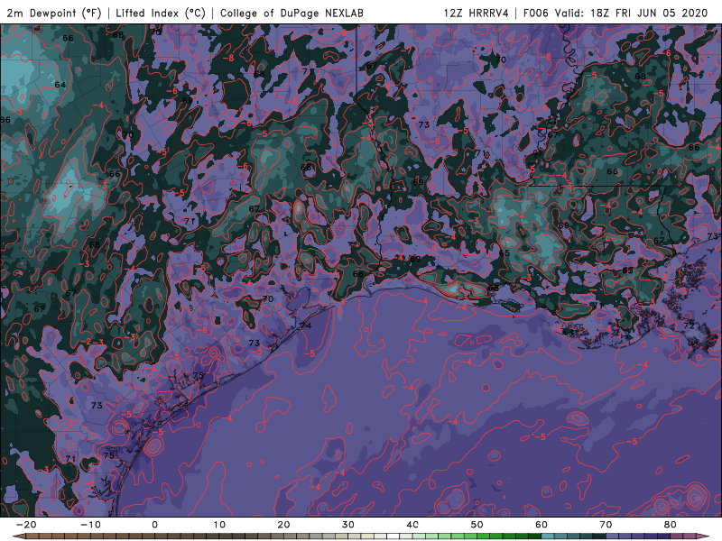The width and height of the screenshot is (722, 541).
Task: Click the '70' color bar label
Action: tap(606, 525)
